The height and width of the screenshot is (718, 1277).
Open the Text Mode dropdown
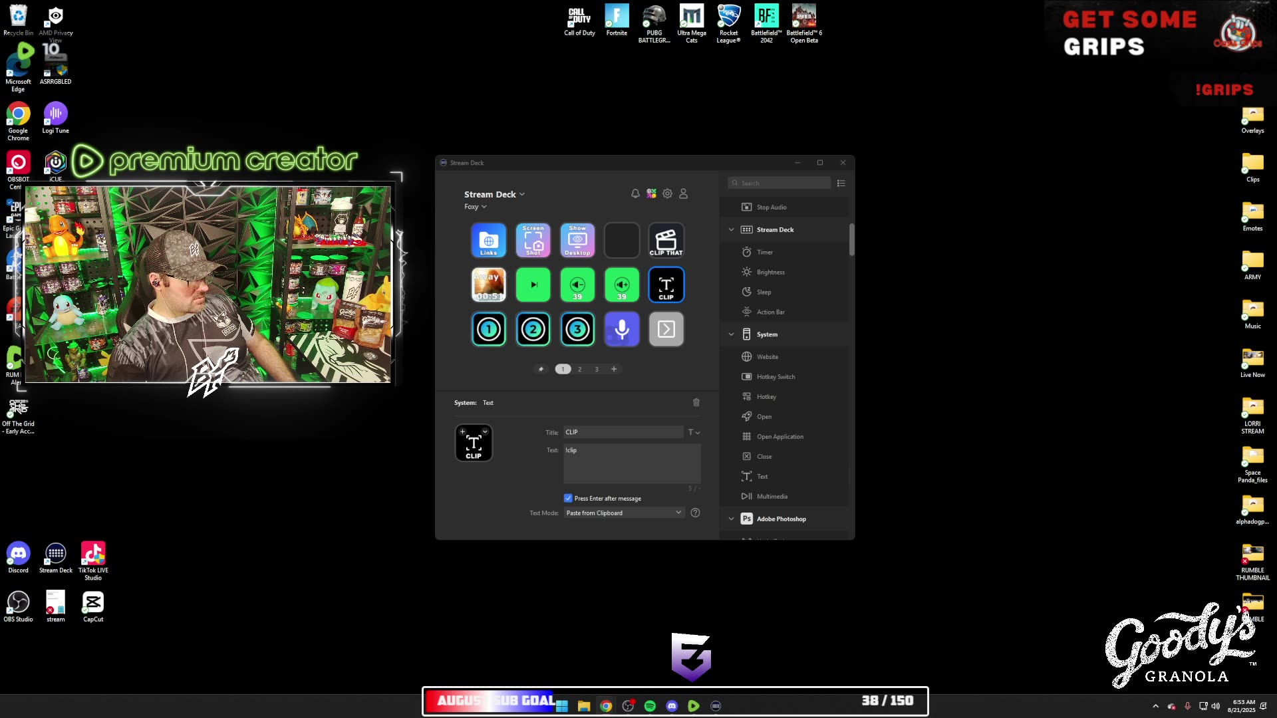click(623, 513)
